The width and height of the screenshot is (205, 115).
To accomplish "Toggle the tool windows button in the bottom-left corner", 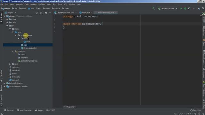I will click(x=2, y=114).
